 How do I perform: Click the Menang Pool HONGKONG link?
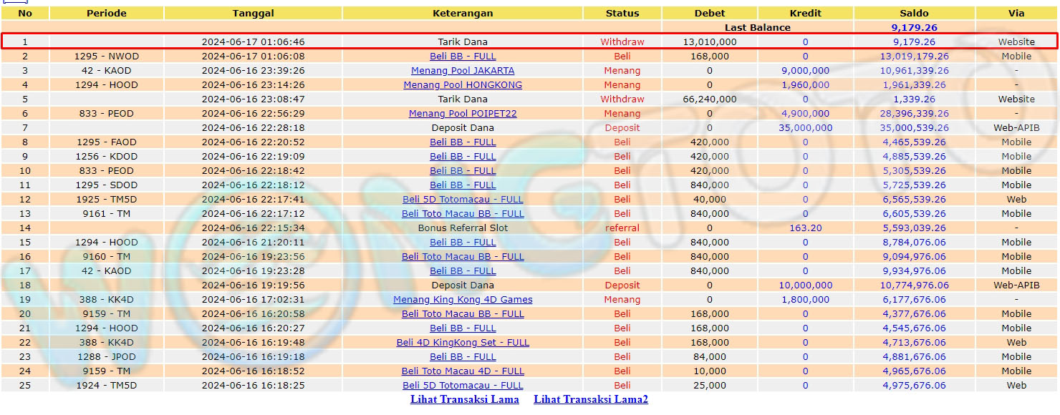click(463, 85)
